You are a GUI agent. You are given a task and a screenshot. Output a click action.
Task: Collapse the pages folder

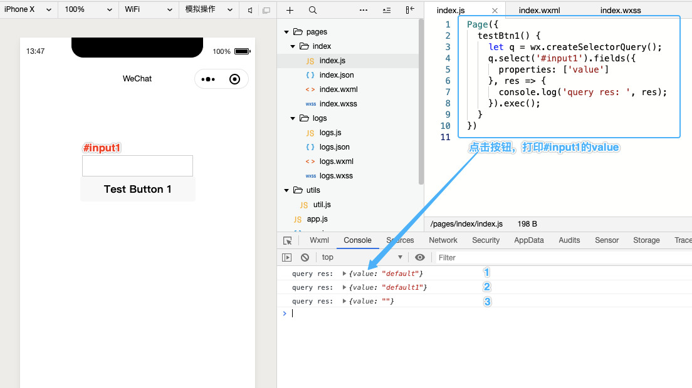click(286, 32)
